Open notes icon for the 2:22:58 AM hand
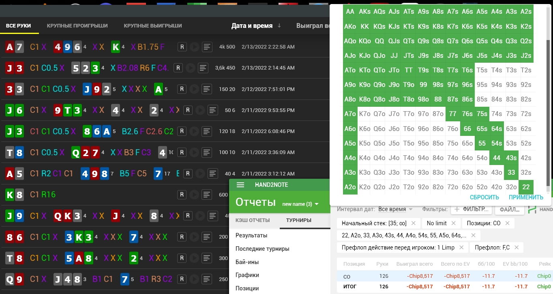This screenshot has width=553, height=294. click(207, 47)
